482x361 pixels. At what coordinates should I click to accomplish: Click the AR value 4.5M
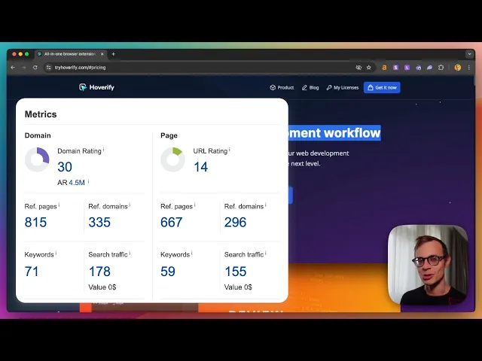[77, 183]
